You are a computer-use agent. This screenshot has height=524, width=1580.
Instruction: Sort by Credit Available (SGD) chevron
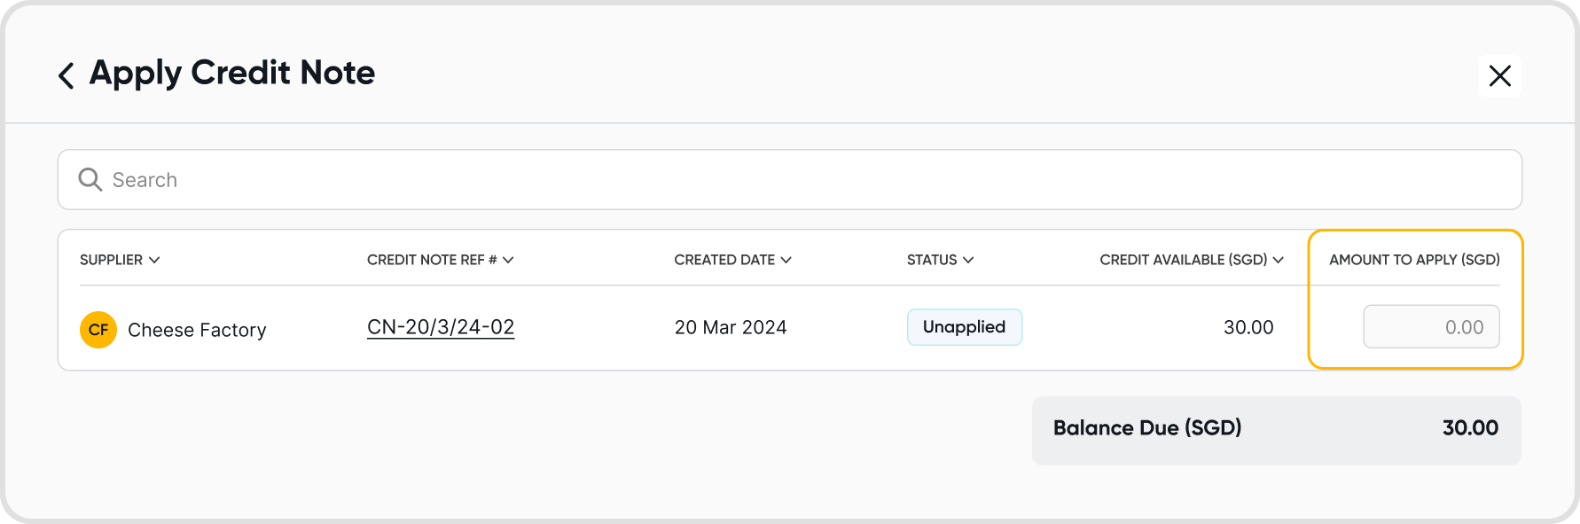tap(1279, 260)
